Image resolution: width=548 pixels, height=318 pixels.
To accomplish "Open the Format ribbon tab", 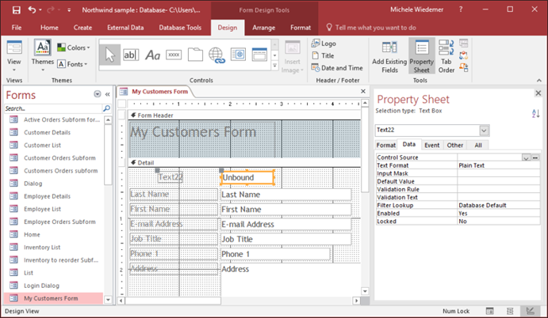I will pos(301,28).
